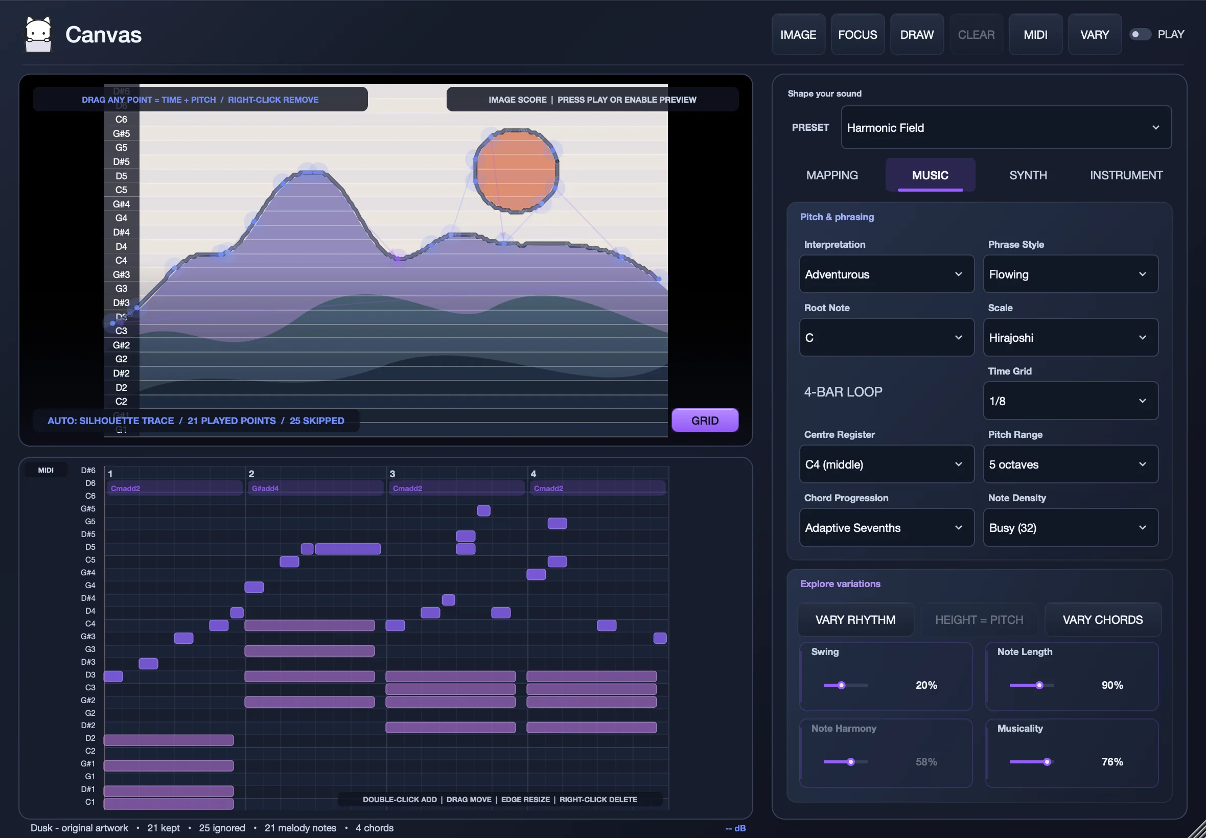Click the IMAGE button
The width and height of the screenshot is (1206, 838).
point(798,35)
